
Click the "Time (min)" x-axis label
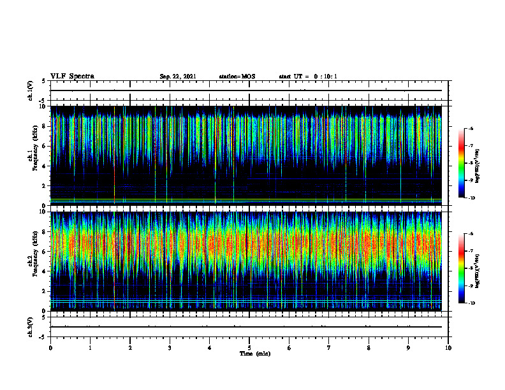(255, 354)
